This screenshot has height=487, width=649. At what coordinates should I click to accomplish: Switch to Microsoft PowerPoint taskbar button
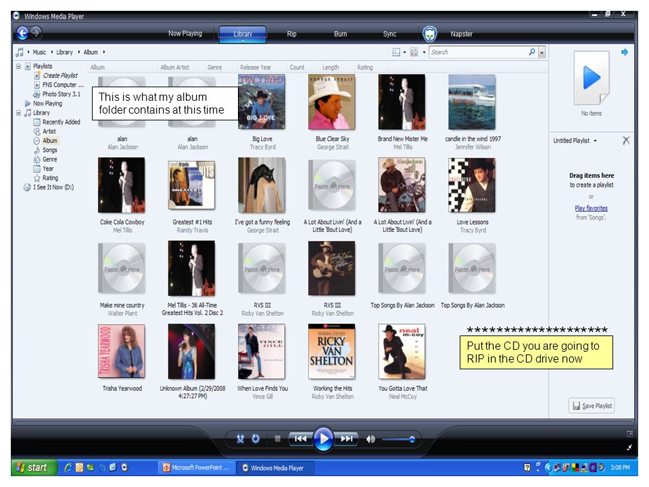tap(196, 467)
